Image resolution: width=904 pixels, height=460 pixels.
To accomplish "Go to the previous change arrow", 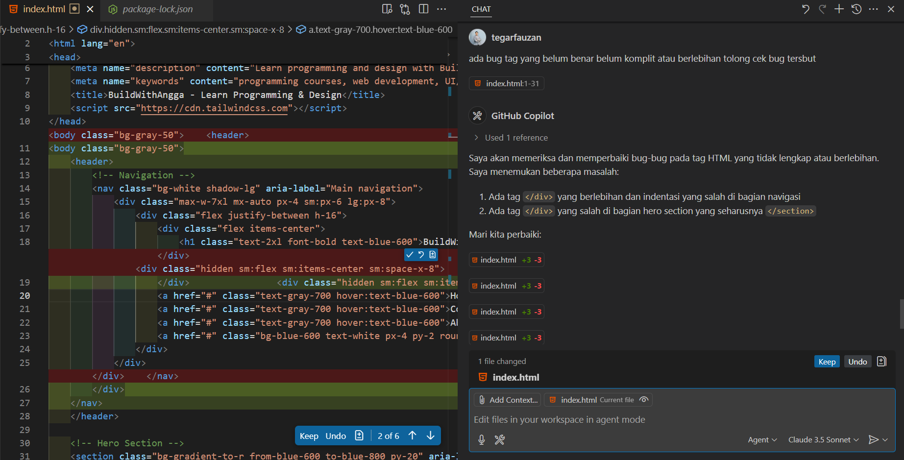I will (413, 436).
